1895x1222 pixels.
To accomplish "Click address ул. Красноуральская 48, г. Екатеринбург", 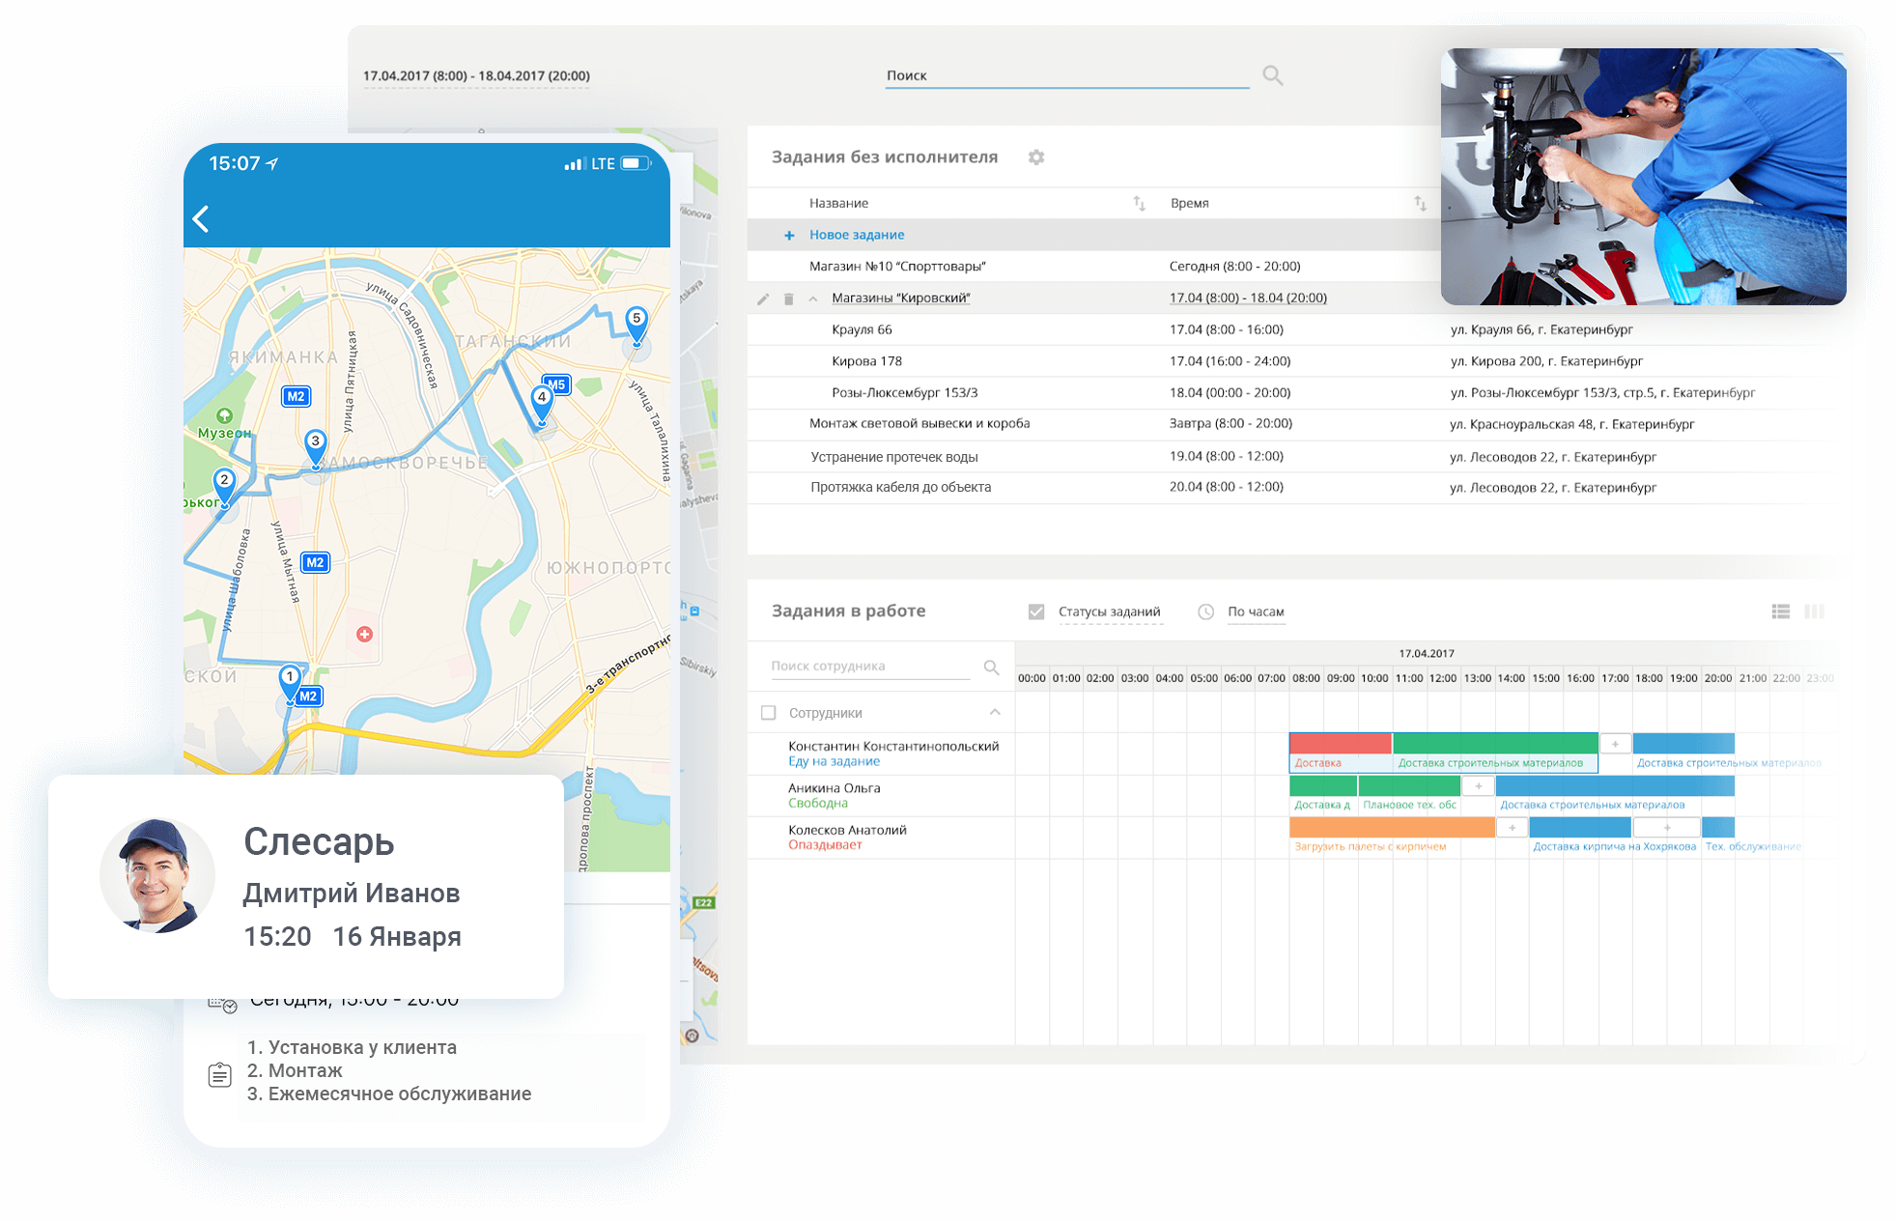I will coord(1572,424).
